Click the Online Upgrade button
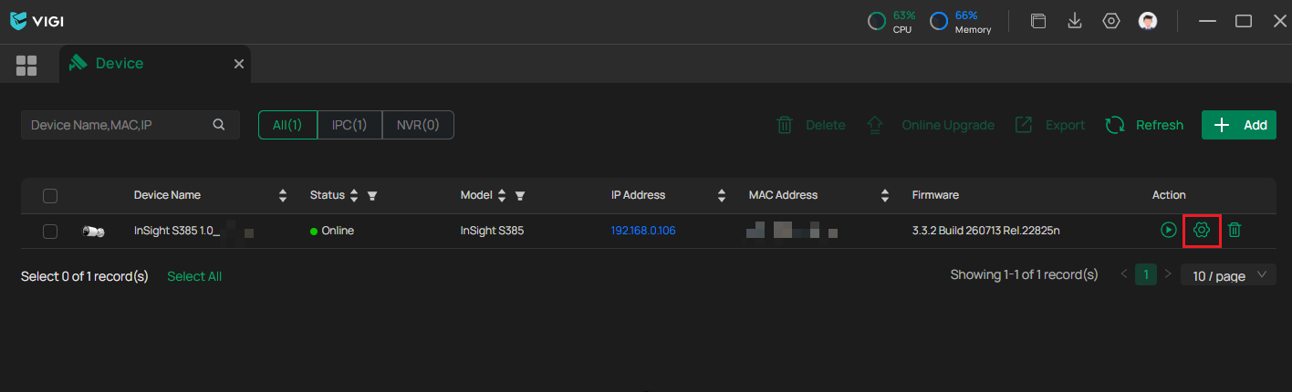The width and height of the screenshot is (1292, 392). [x=930, y=125]
